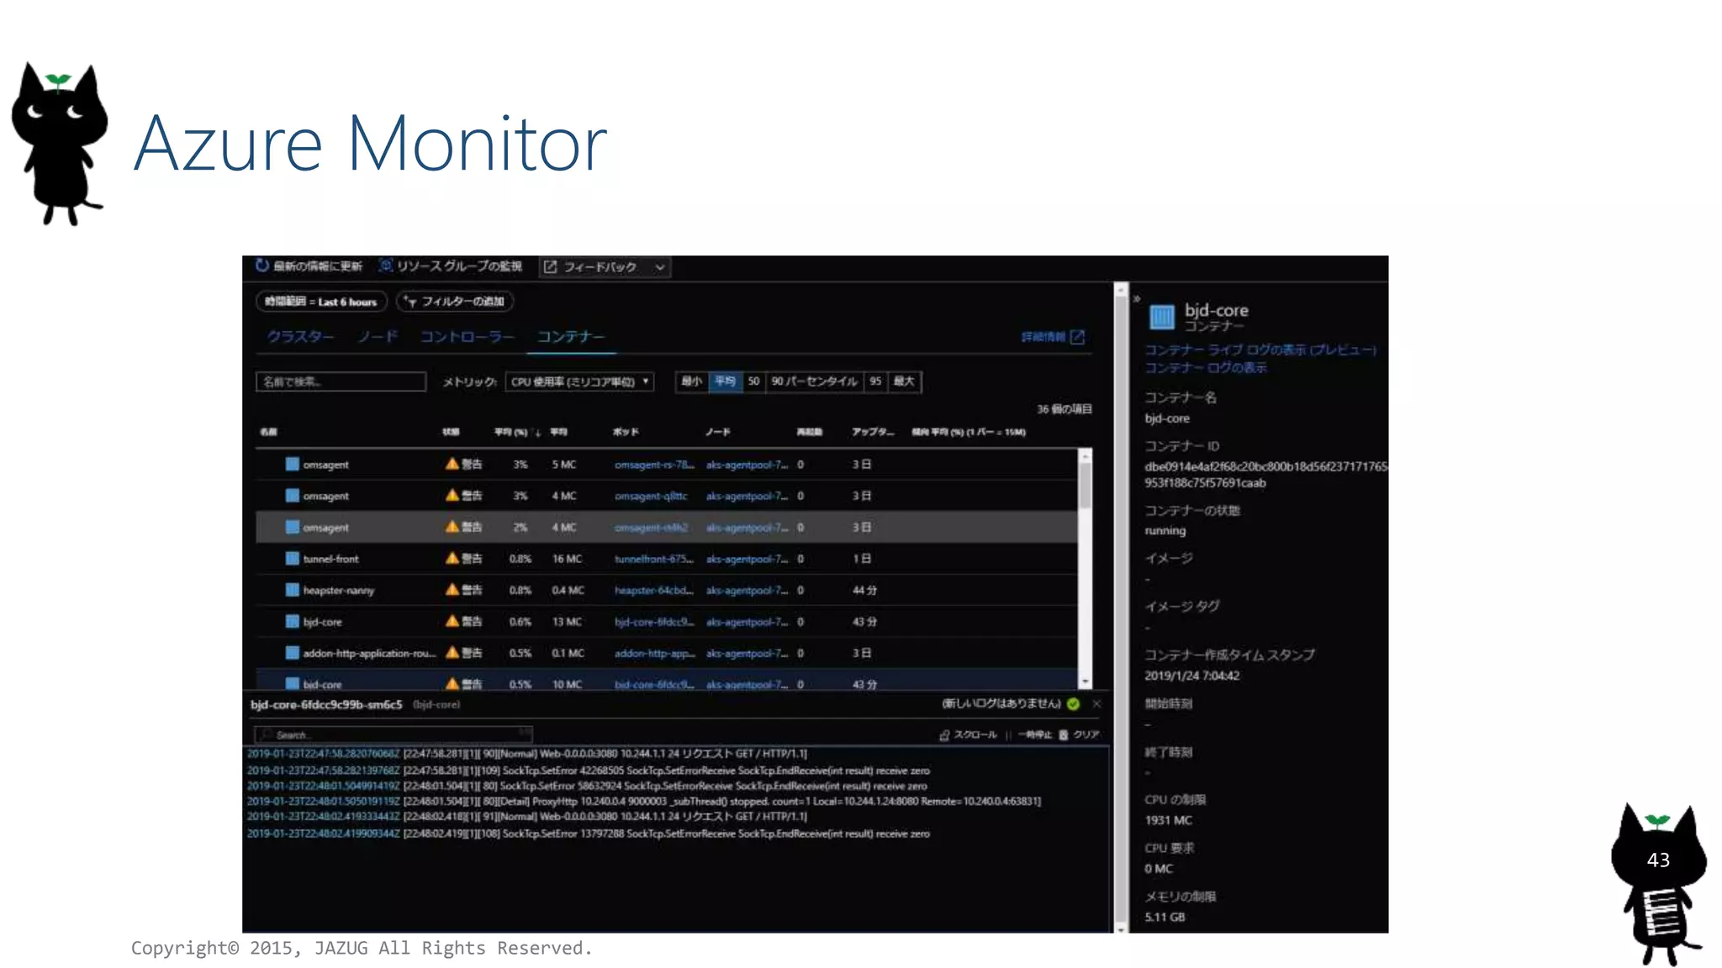Screen dimensions: 1722x968
Task: Click the 16 MC value in tunnel-front row
Action: coord(567,559)
